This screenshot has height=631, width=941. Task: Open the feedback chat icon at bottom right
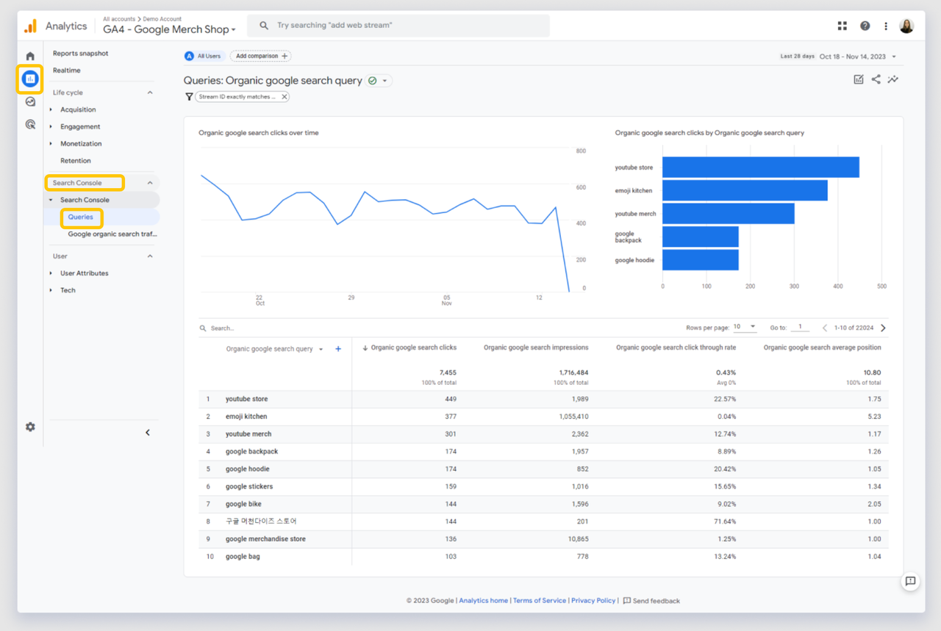pos(910,581)
